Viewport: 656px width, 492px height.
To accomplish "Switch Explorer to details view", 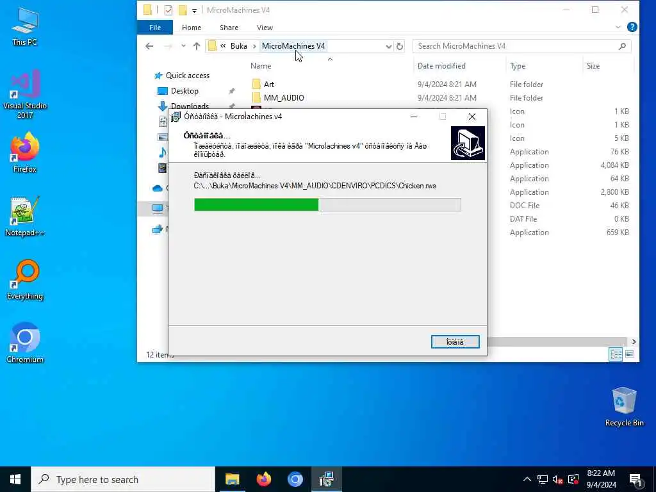I will tap(616, 355).
